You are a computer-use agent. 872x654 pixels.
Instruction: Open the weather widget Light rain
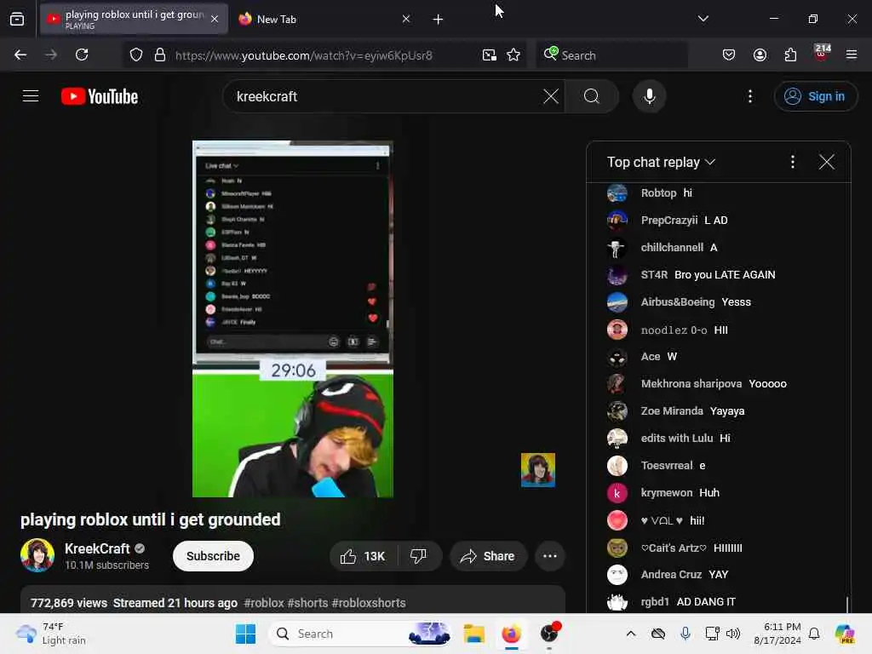pyautogui.click(x=50, y=634)
